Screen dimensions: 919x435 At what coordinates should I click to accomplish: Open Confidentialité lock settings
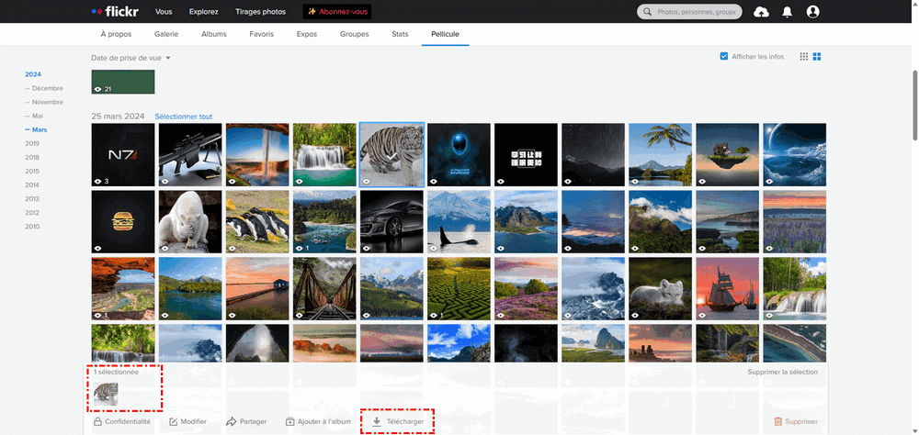pos(121,421)
